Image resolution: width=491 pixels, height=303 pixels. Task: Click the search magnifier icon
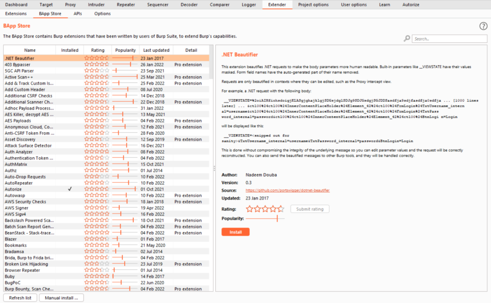point(407,38)
